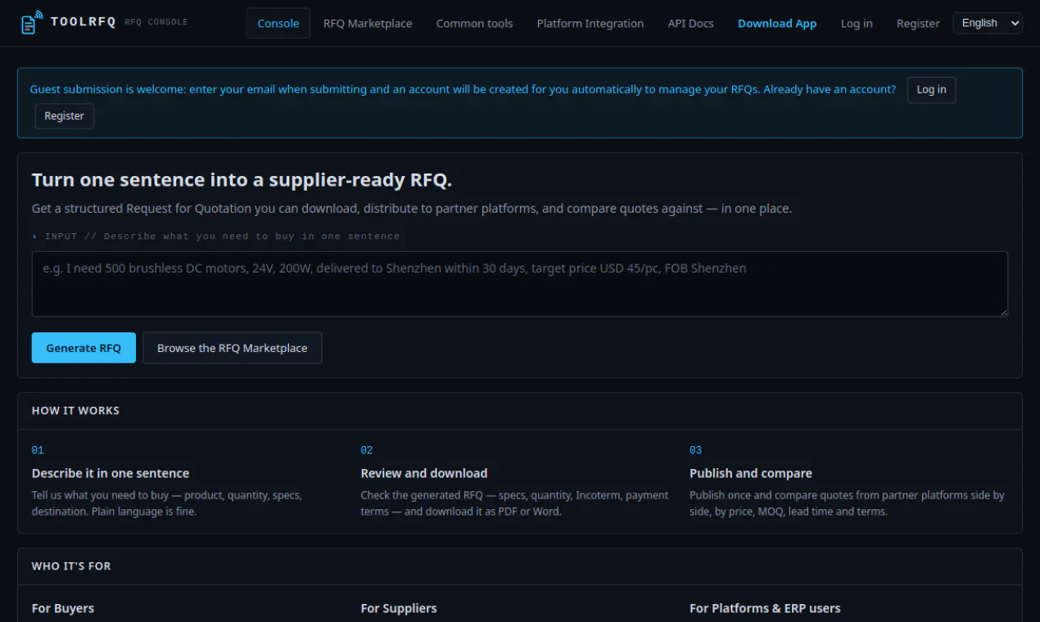This screenshot has height=622, width=1040.
Task: Click the Download App link
Action: pyautogui.click(x=777, y=23)
